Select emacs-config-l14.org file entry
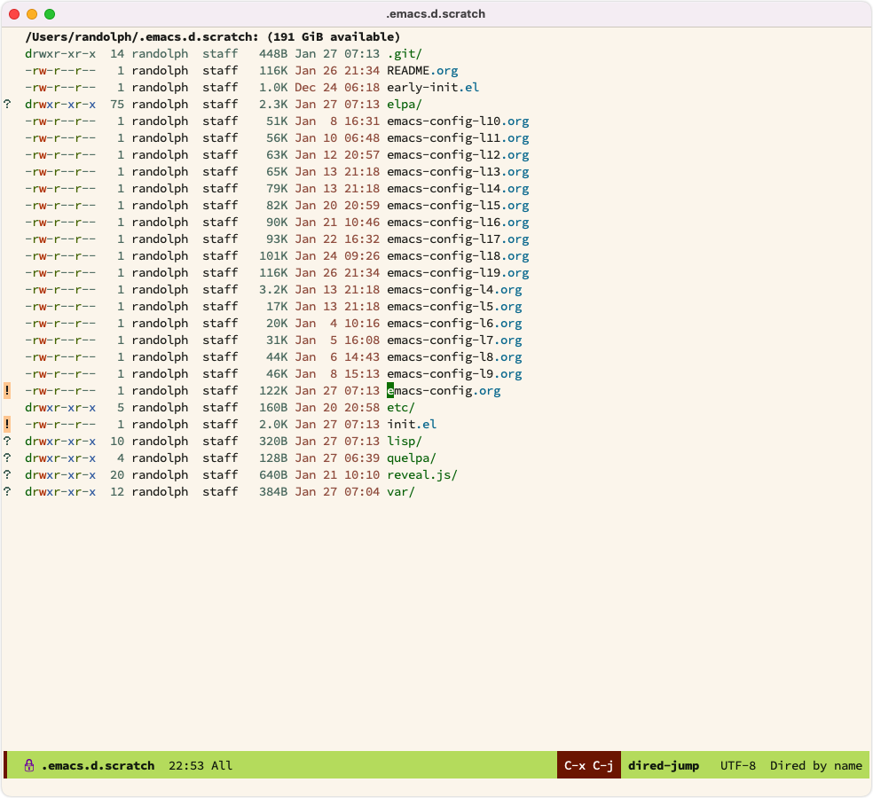The image size is (873, 798). click(458, 189)
